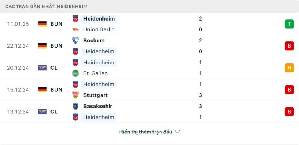This screenshot has height=145, width=299.
Task: Click the Bochum club crest
Action: pyautogui.click(x=75, y=40)
